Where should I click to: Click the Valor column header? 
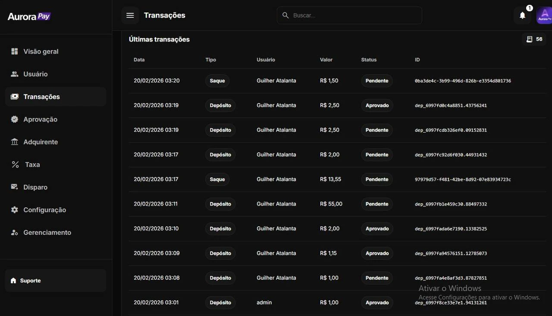pos(326,60)
